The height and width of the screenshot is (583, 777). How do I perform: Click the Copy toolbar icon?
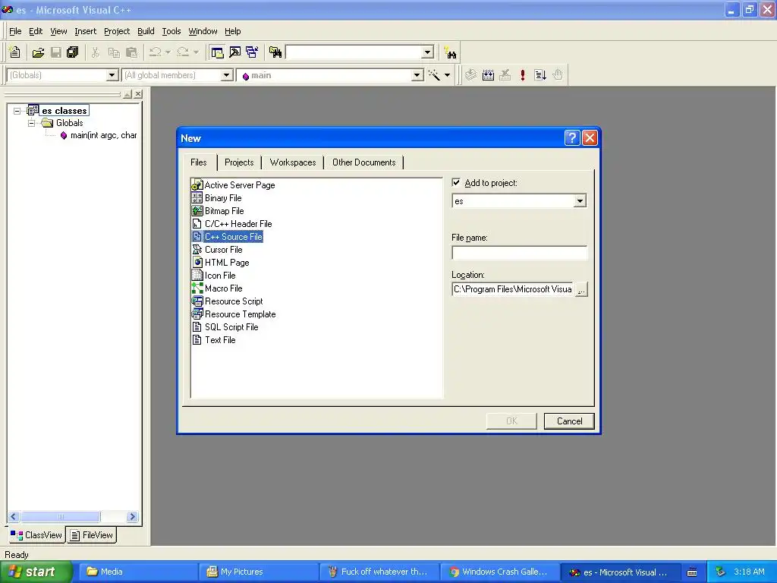click(114, 52)
